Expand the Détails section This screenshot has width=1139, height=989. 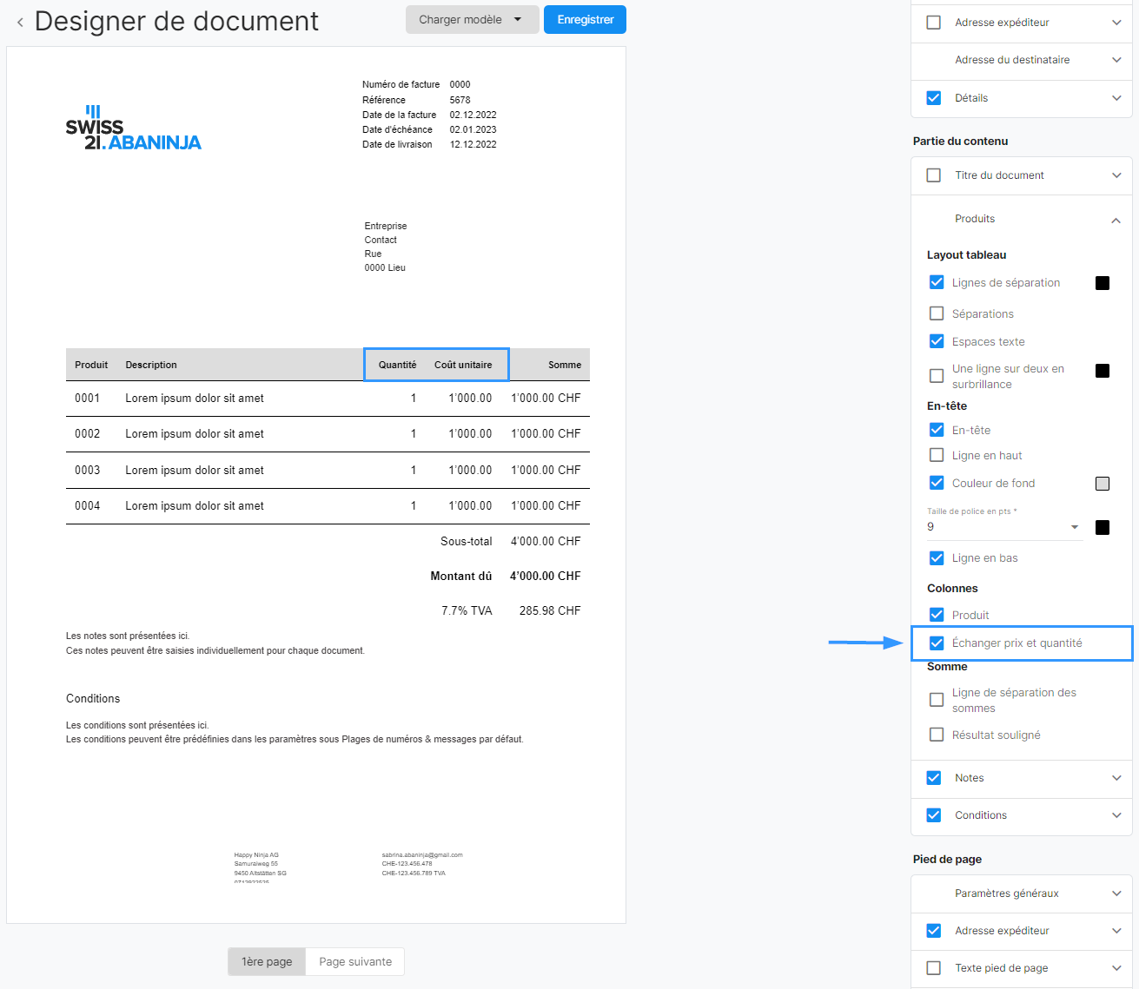coord(1116,98)
